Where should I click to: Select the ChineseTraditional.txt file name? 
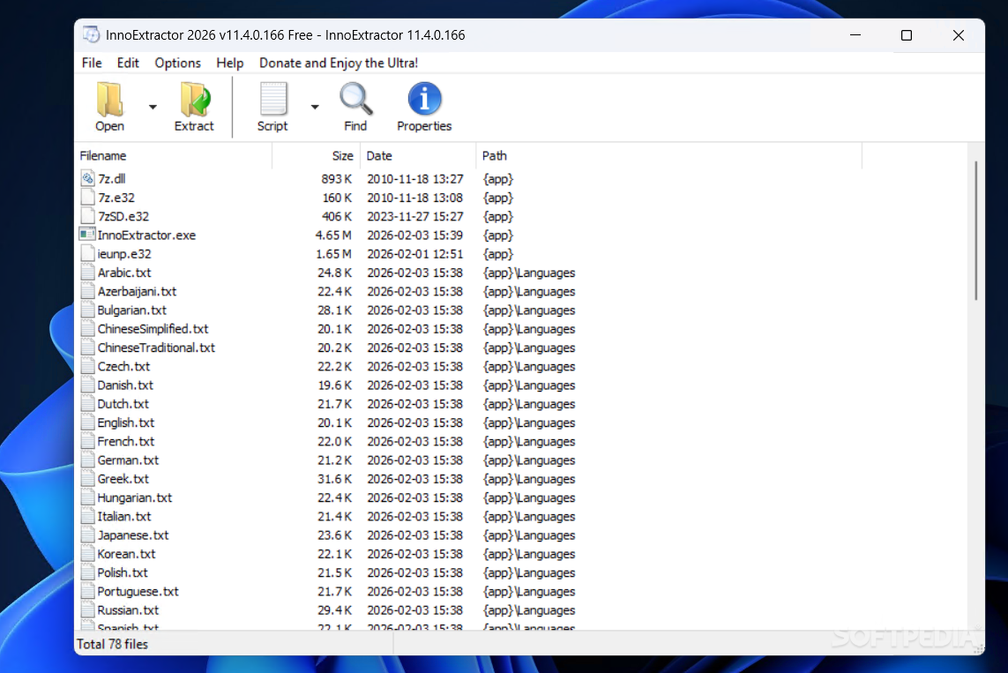tap(156, 348)
